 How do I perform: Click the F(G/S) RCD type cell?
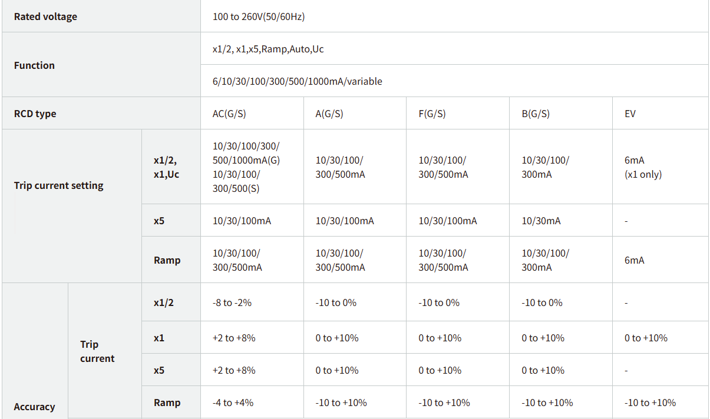pyautogui.click(x=432, y=114)
